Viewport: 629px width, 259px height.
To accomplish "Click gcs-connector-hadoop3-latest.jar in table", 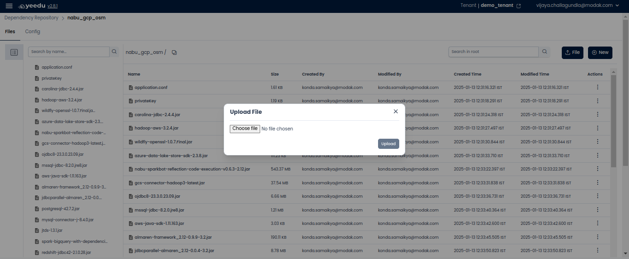I will (x=169, y=183).
